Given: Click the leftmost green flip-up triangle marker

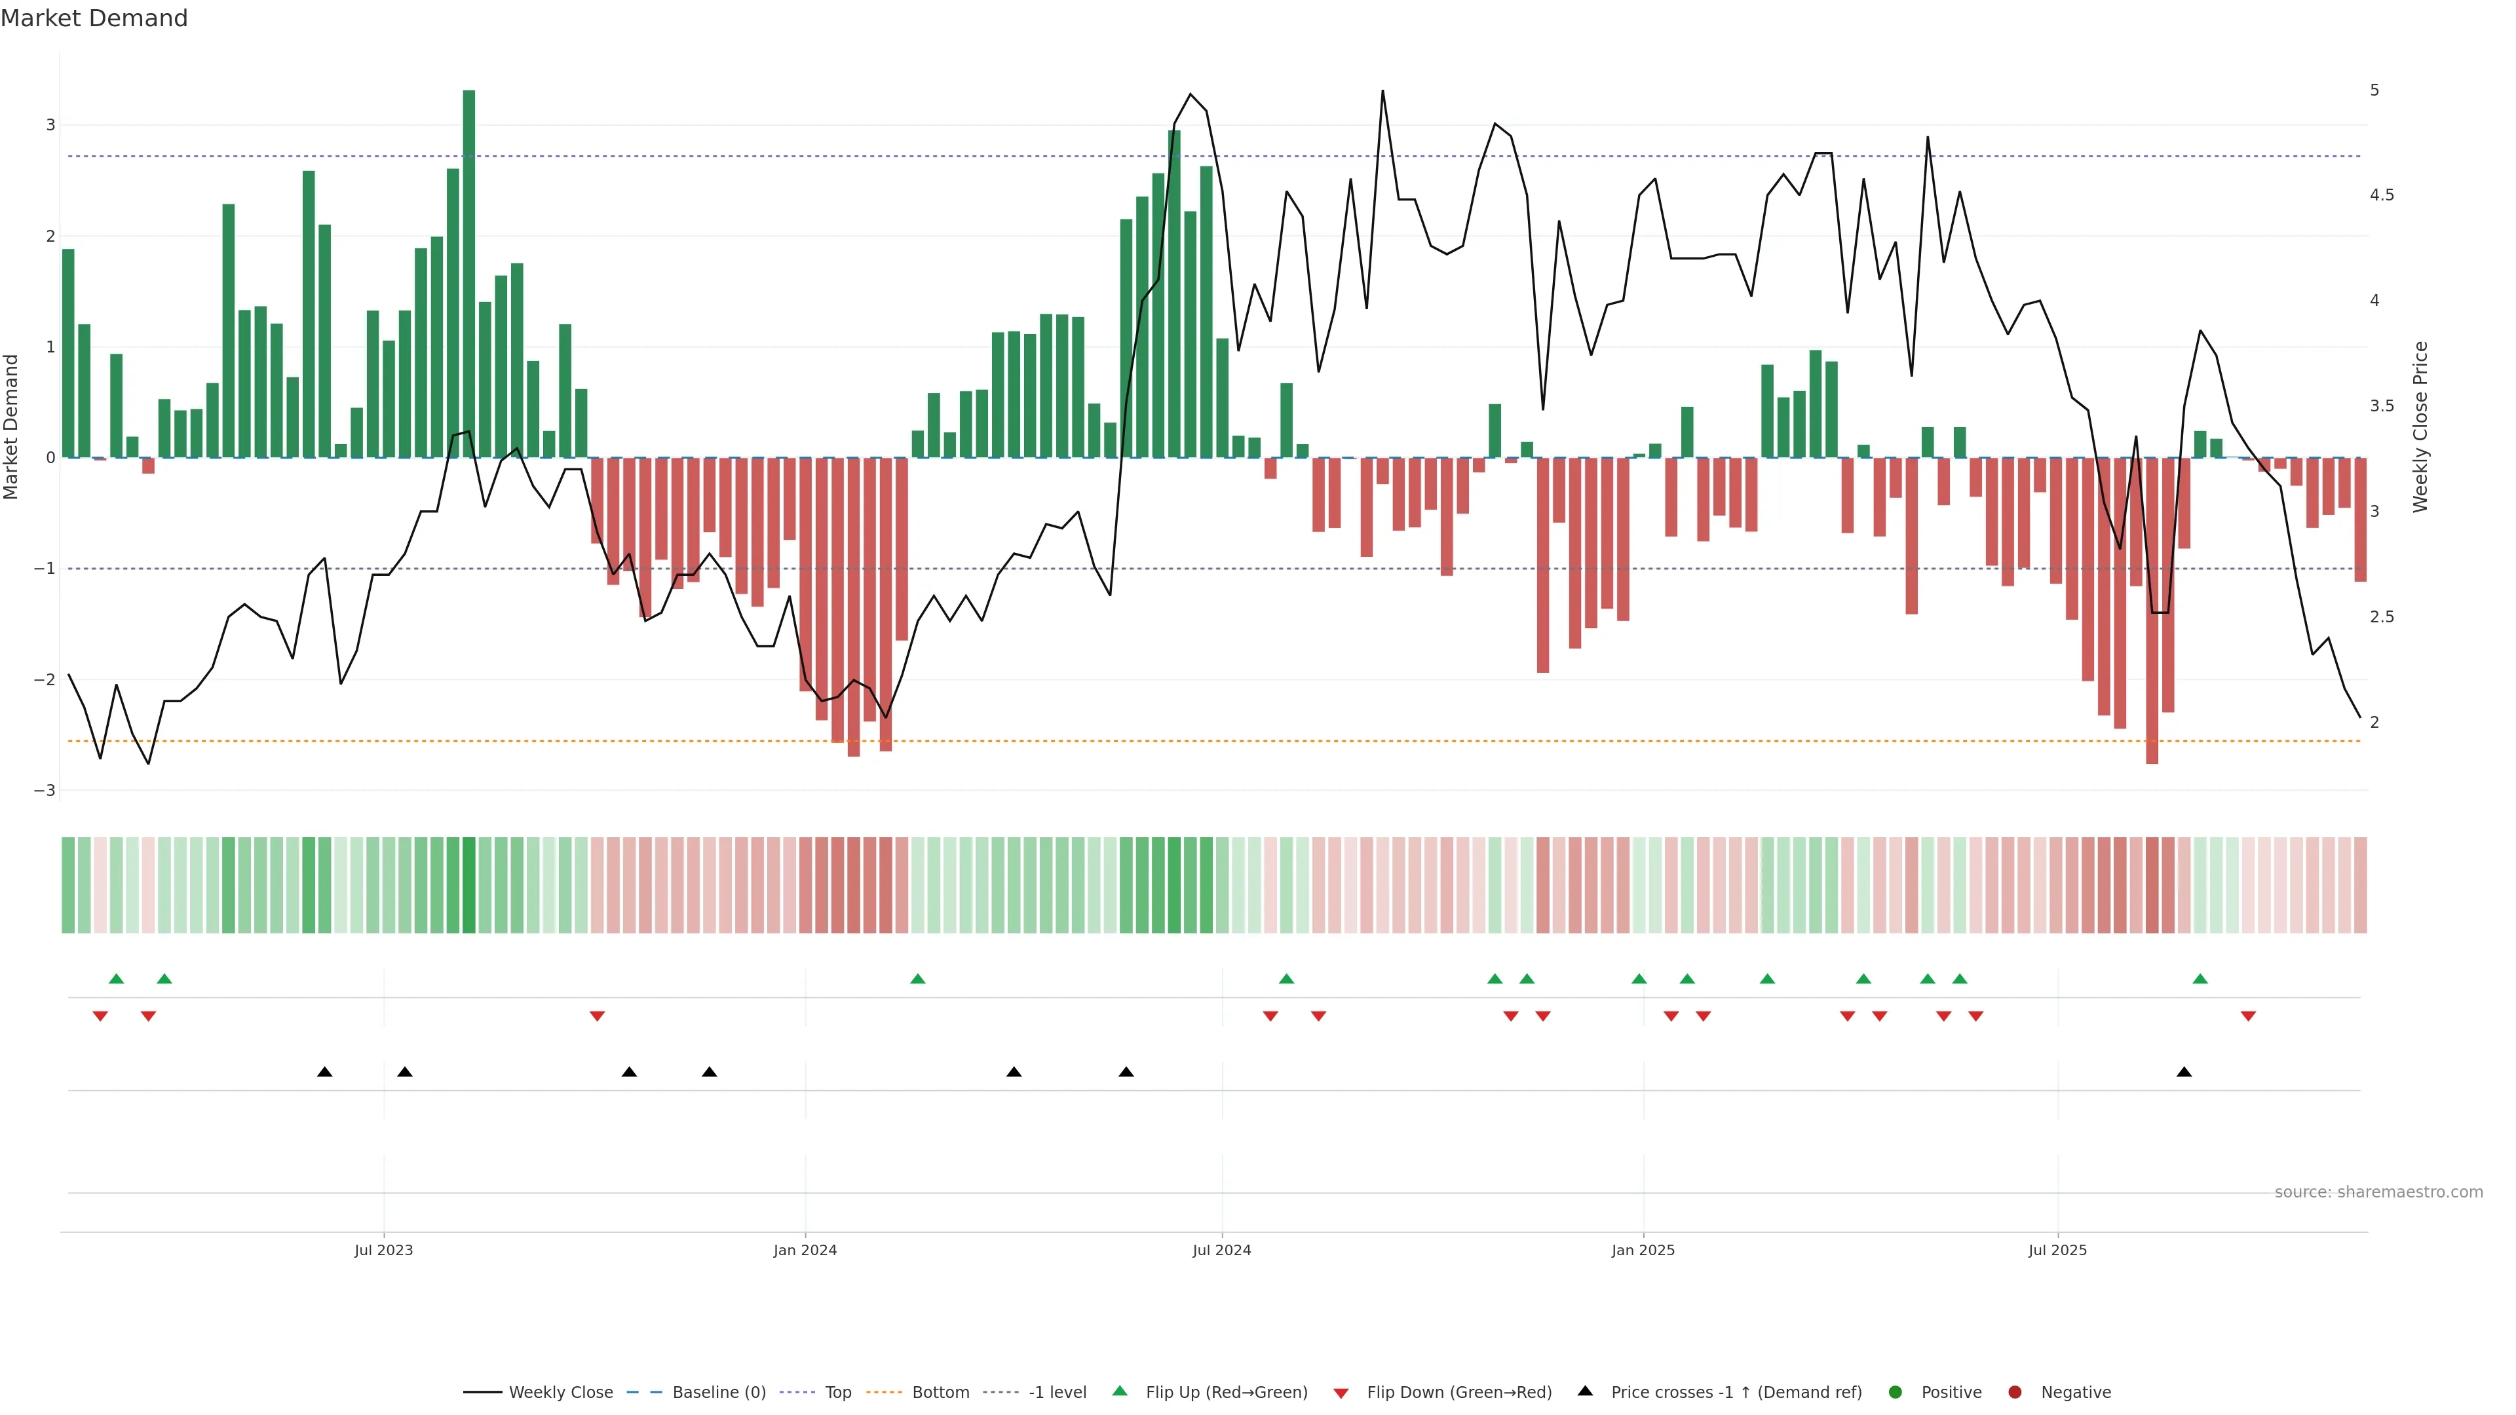Looking at the screenshot, I should pos(116,979).
